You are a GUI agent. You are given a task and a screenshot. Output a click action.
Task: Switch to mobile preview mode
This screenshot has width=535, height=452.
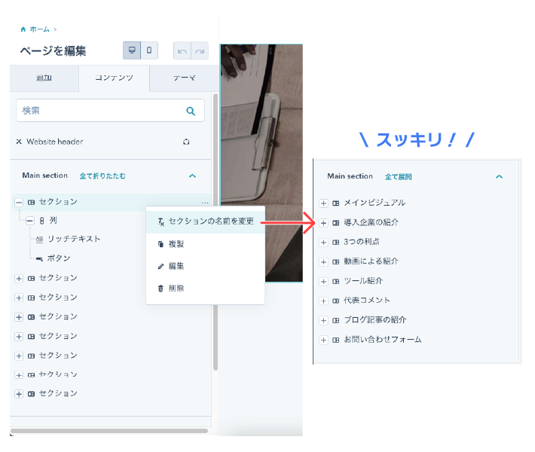149,50
